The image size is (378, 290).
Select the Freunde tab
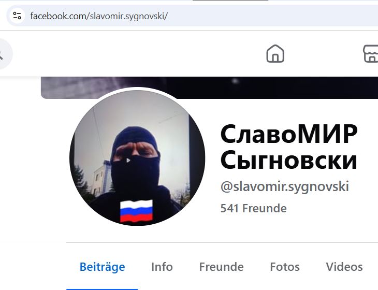coord(221,267)
